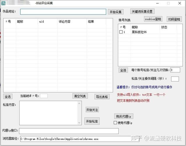Check the account row 1 checkbox

[x=121, y=32]
